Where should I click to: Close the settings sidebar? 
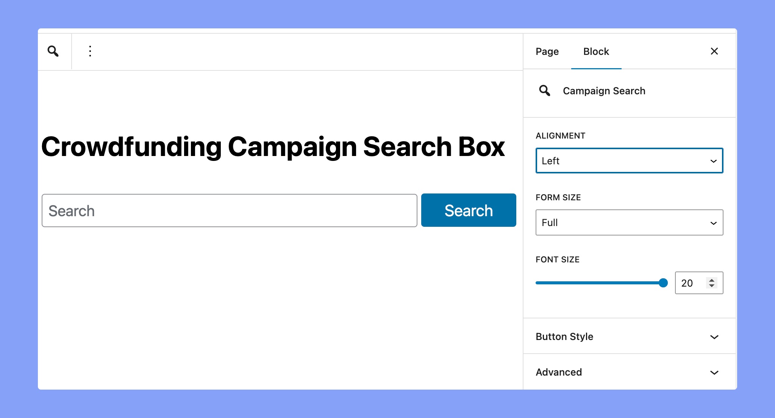coord(714,51)
